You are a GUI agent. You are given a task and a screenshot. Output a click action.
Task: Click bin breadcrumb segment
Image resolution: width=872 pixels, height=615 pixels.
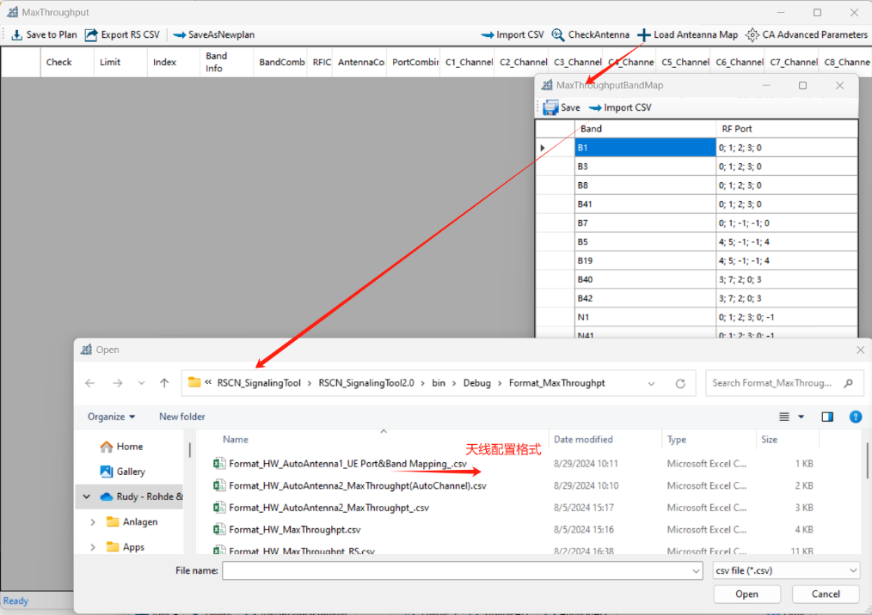tap(439, 383)
